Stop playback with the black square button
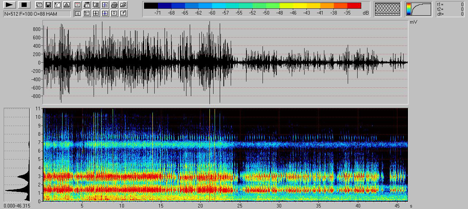 24,5
